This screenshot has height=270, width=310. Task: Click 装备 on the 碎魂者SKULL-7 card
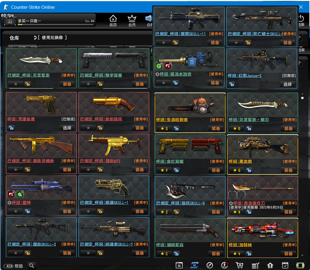[140, 253]
